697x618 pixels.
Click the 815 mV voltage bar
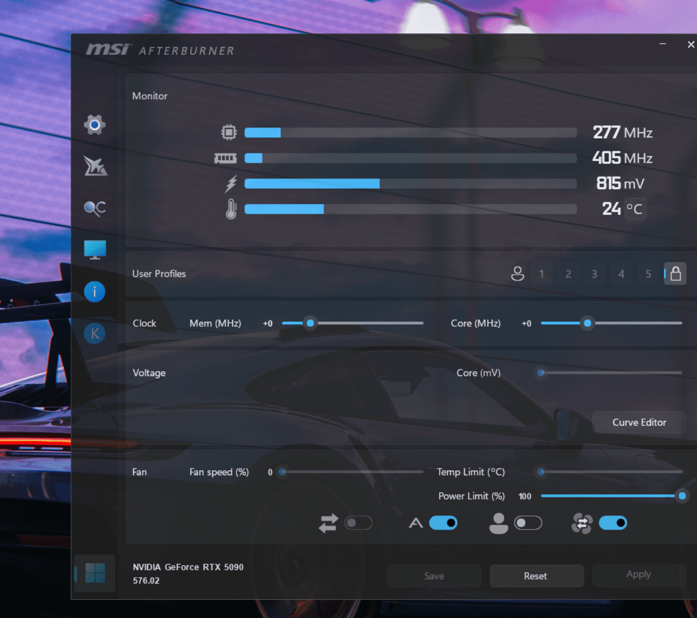[411, 184]
